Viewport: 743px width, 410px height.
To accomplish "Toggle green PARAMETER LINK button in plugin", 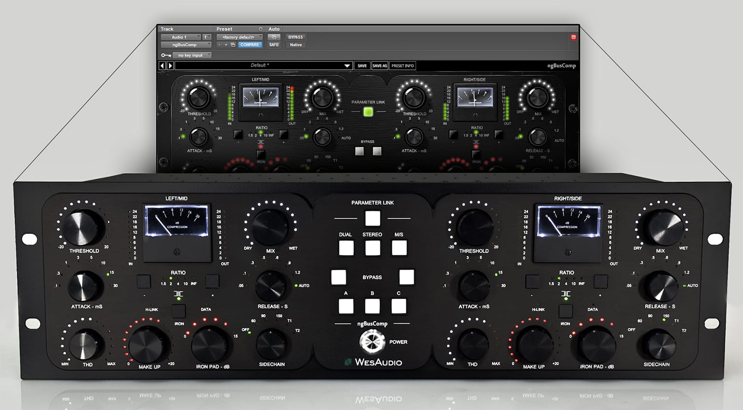I will click(x=368, y=112).
